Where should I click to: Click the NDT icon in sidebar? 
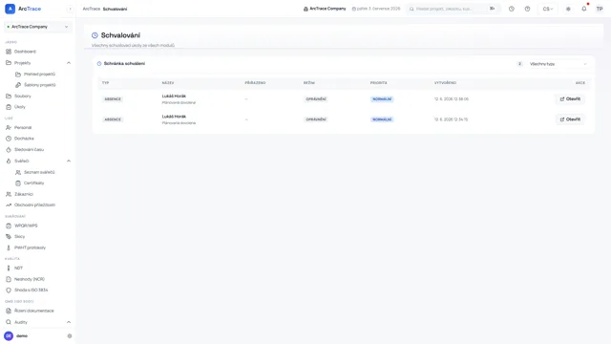[9, 268]
